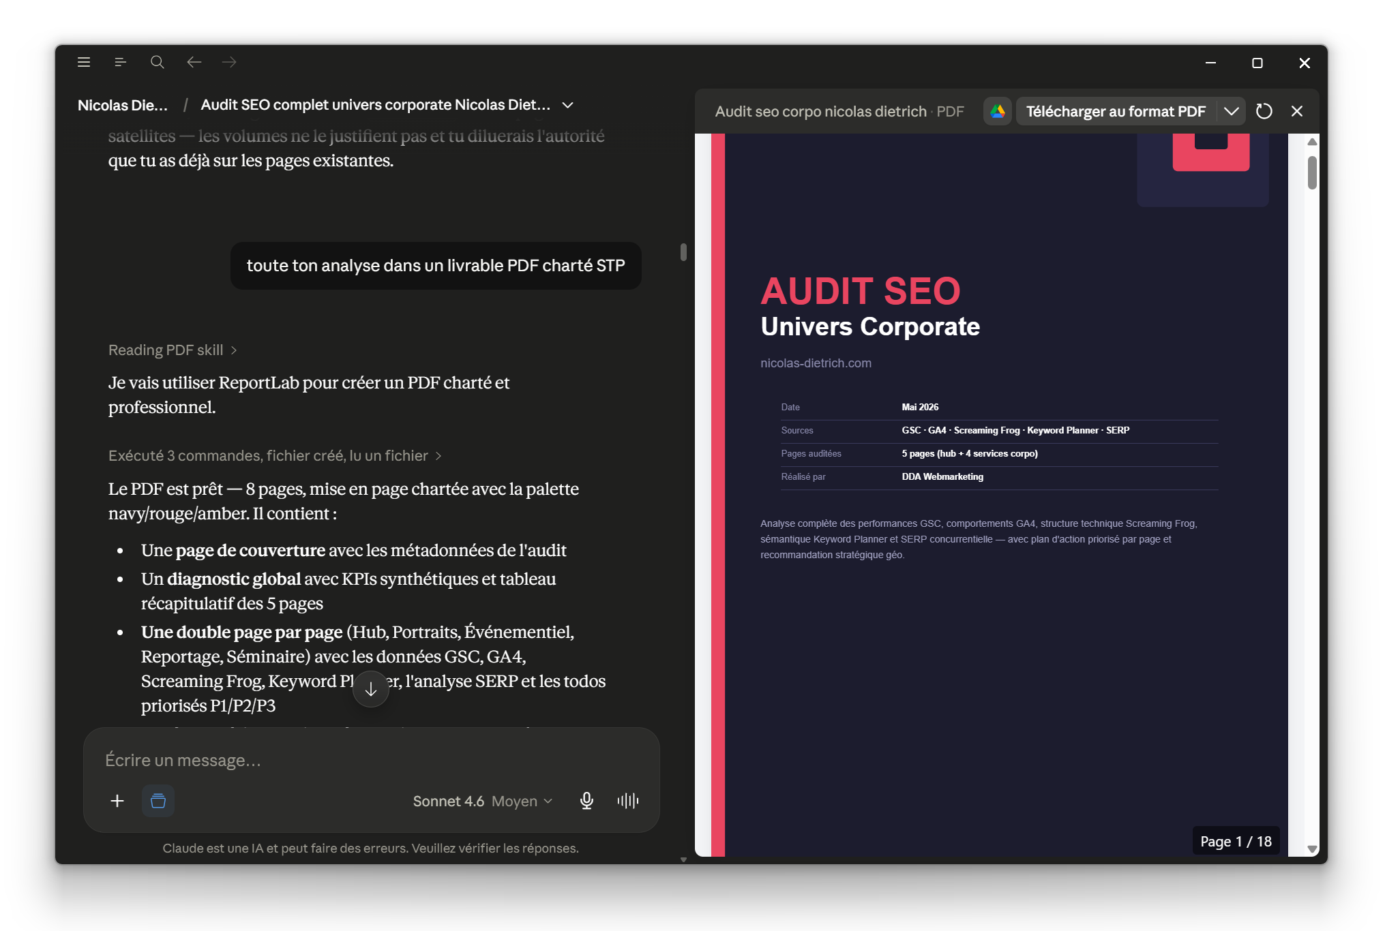Jump to bottom of conversation arrow
1385x931 pixels.
coord(371,689)
